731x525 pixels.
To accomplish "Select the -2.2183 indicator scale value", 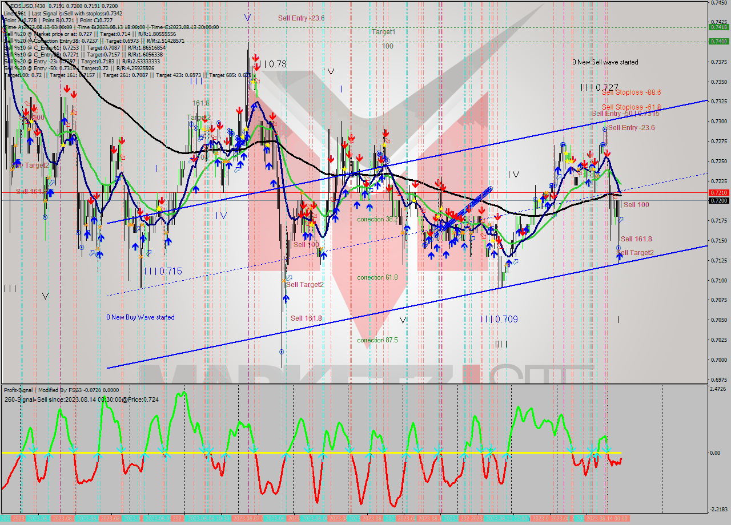I will click(x=720, y=509).
